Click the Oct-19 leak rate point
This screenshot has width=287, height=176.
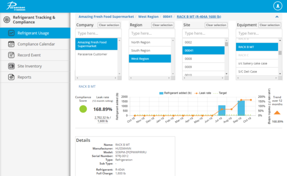[251, 100]
